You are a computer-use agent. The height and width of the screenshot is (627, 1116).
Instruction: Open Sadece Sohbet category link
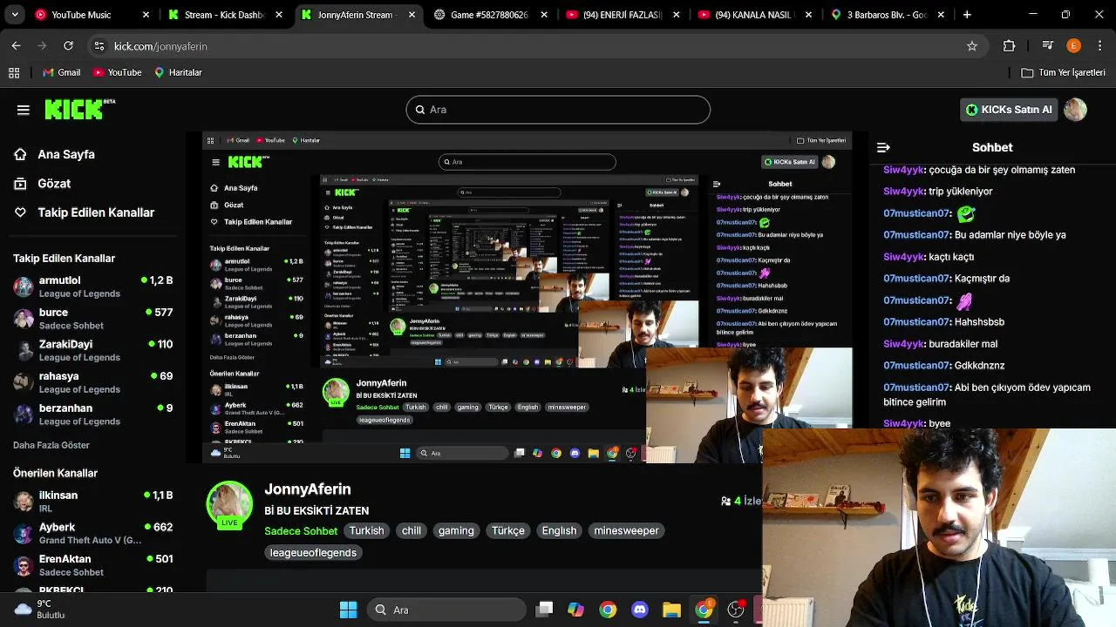pos(301,531)
